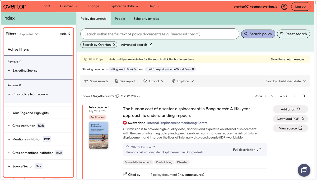Expand Cites policy from source filter
Viewport: 317px width, 180px height.
point(27,94)
